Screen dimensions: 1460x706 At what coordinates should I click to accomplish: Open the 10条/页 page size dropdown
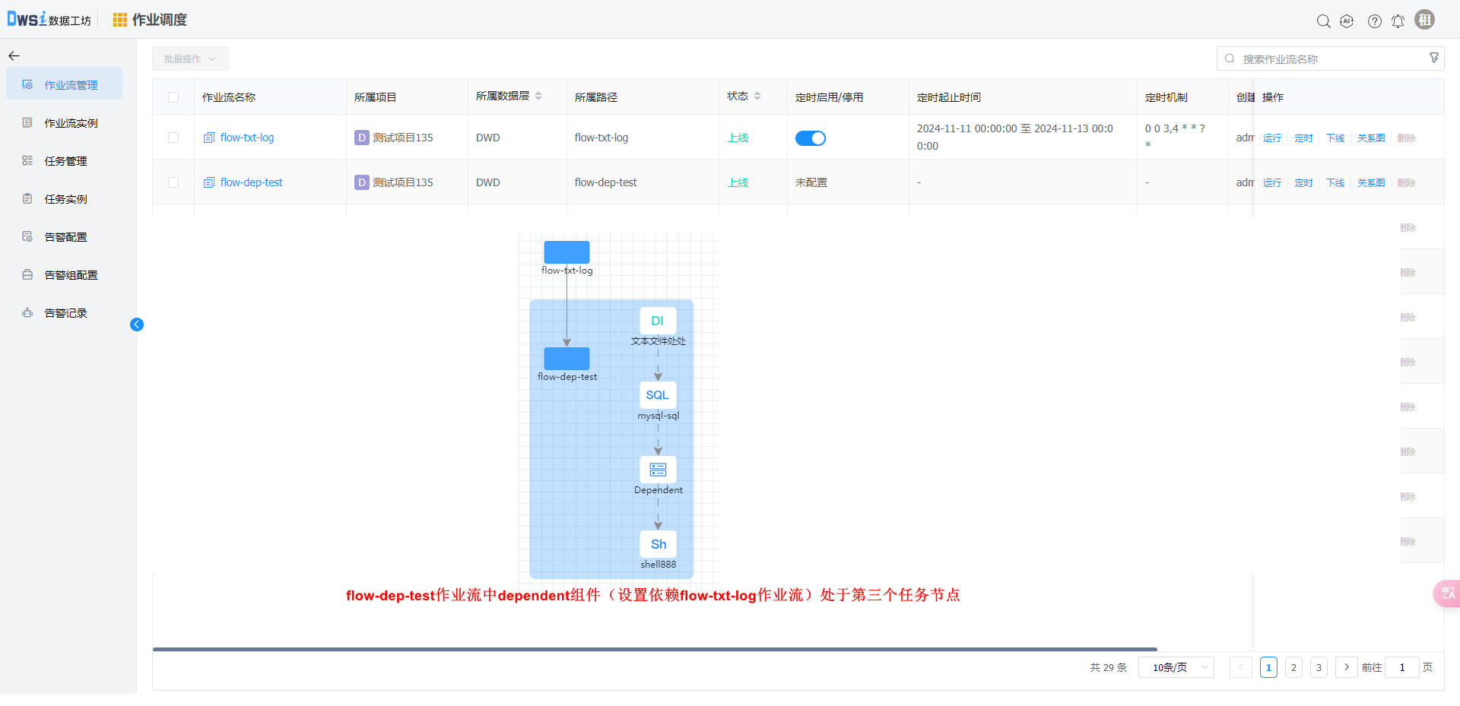point(1176,667)
